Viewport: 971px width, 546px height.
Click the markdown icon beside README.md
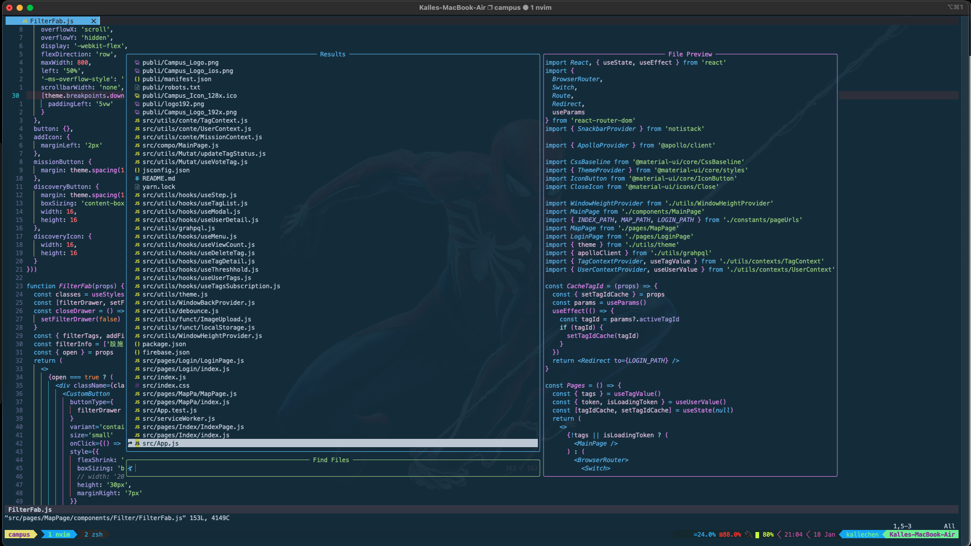click(137, 179)
